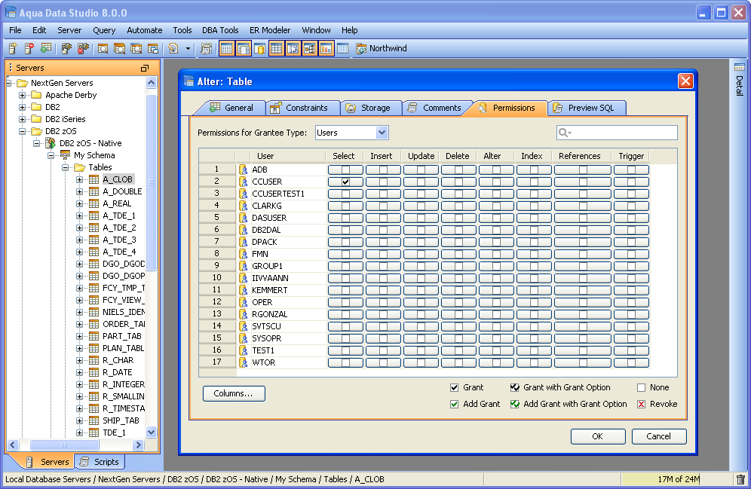Toggle the Revoke checkbox
Screen dimensions: 751x489
[x=642, y=405]
